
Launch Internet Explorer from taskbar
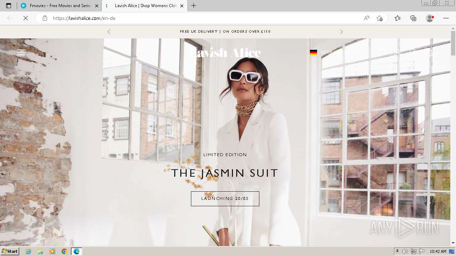pyautogui.click(x=28, y=251)
